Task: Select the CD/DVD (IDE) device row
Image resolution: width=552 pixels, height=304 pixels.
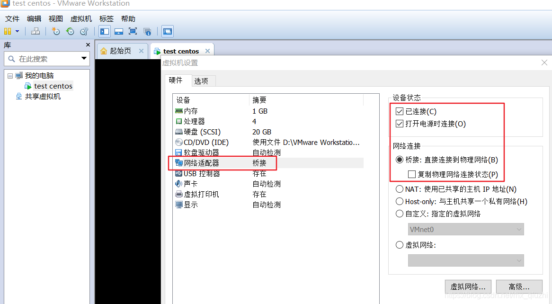Action: pyautogui.click(x=269, y=143)
